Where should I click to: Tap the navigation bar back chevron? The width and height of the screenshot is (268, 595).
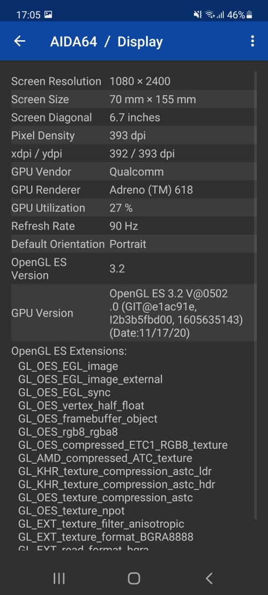pos(209,578)
